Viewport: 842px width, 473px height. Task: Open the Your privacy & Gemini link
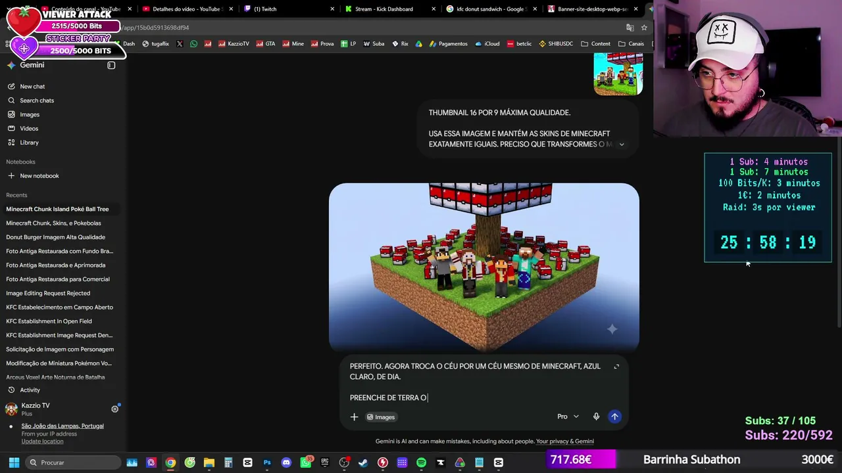tap(565, 441)
